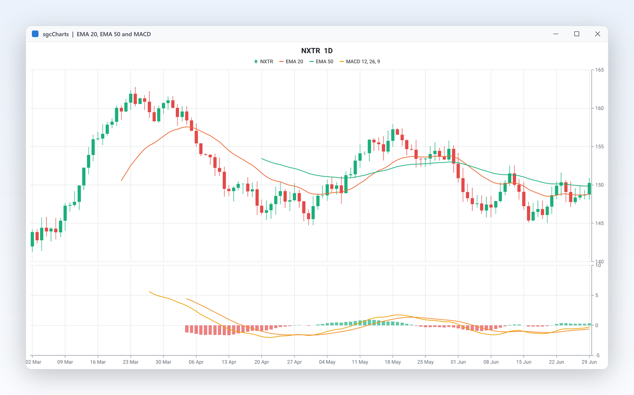Click the MACD axis label -5
Image resolution: width=634 pixels, height=395 pixels.
(597, 355)
